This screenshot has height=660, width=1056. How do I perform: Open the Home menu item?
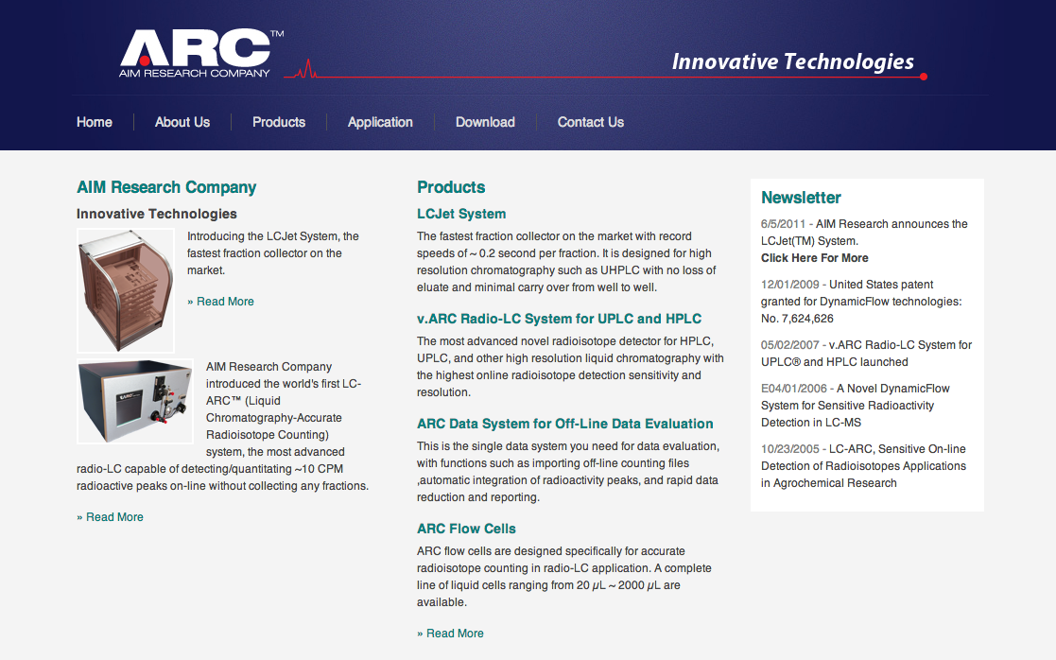95,122
